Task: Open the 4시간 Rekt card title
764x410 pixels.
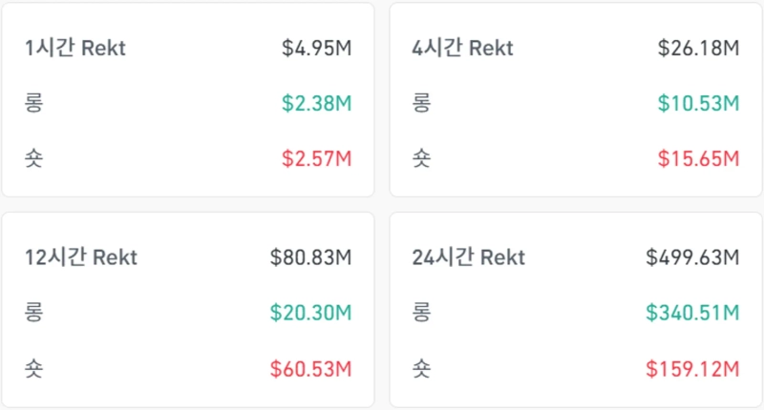Action: 463,49
